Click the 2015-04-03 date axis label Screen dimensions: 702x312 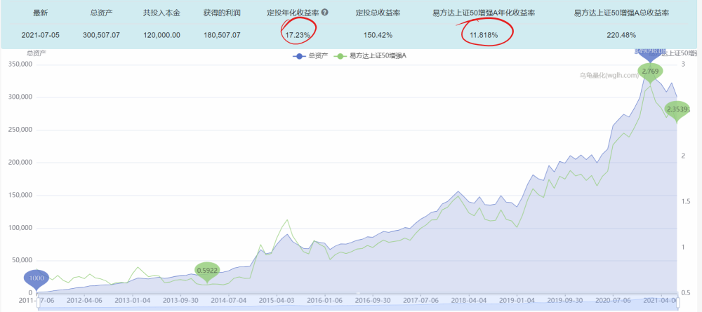[277, 301]
